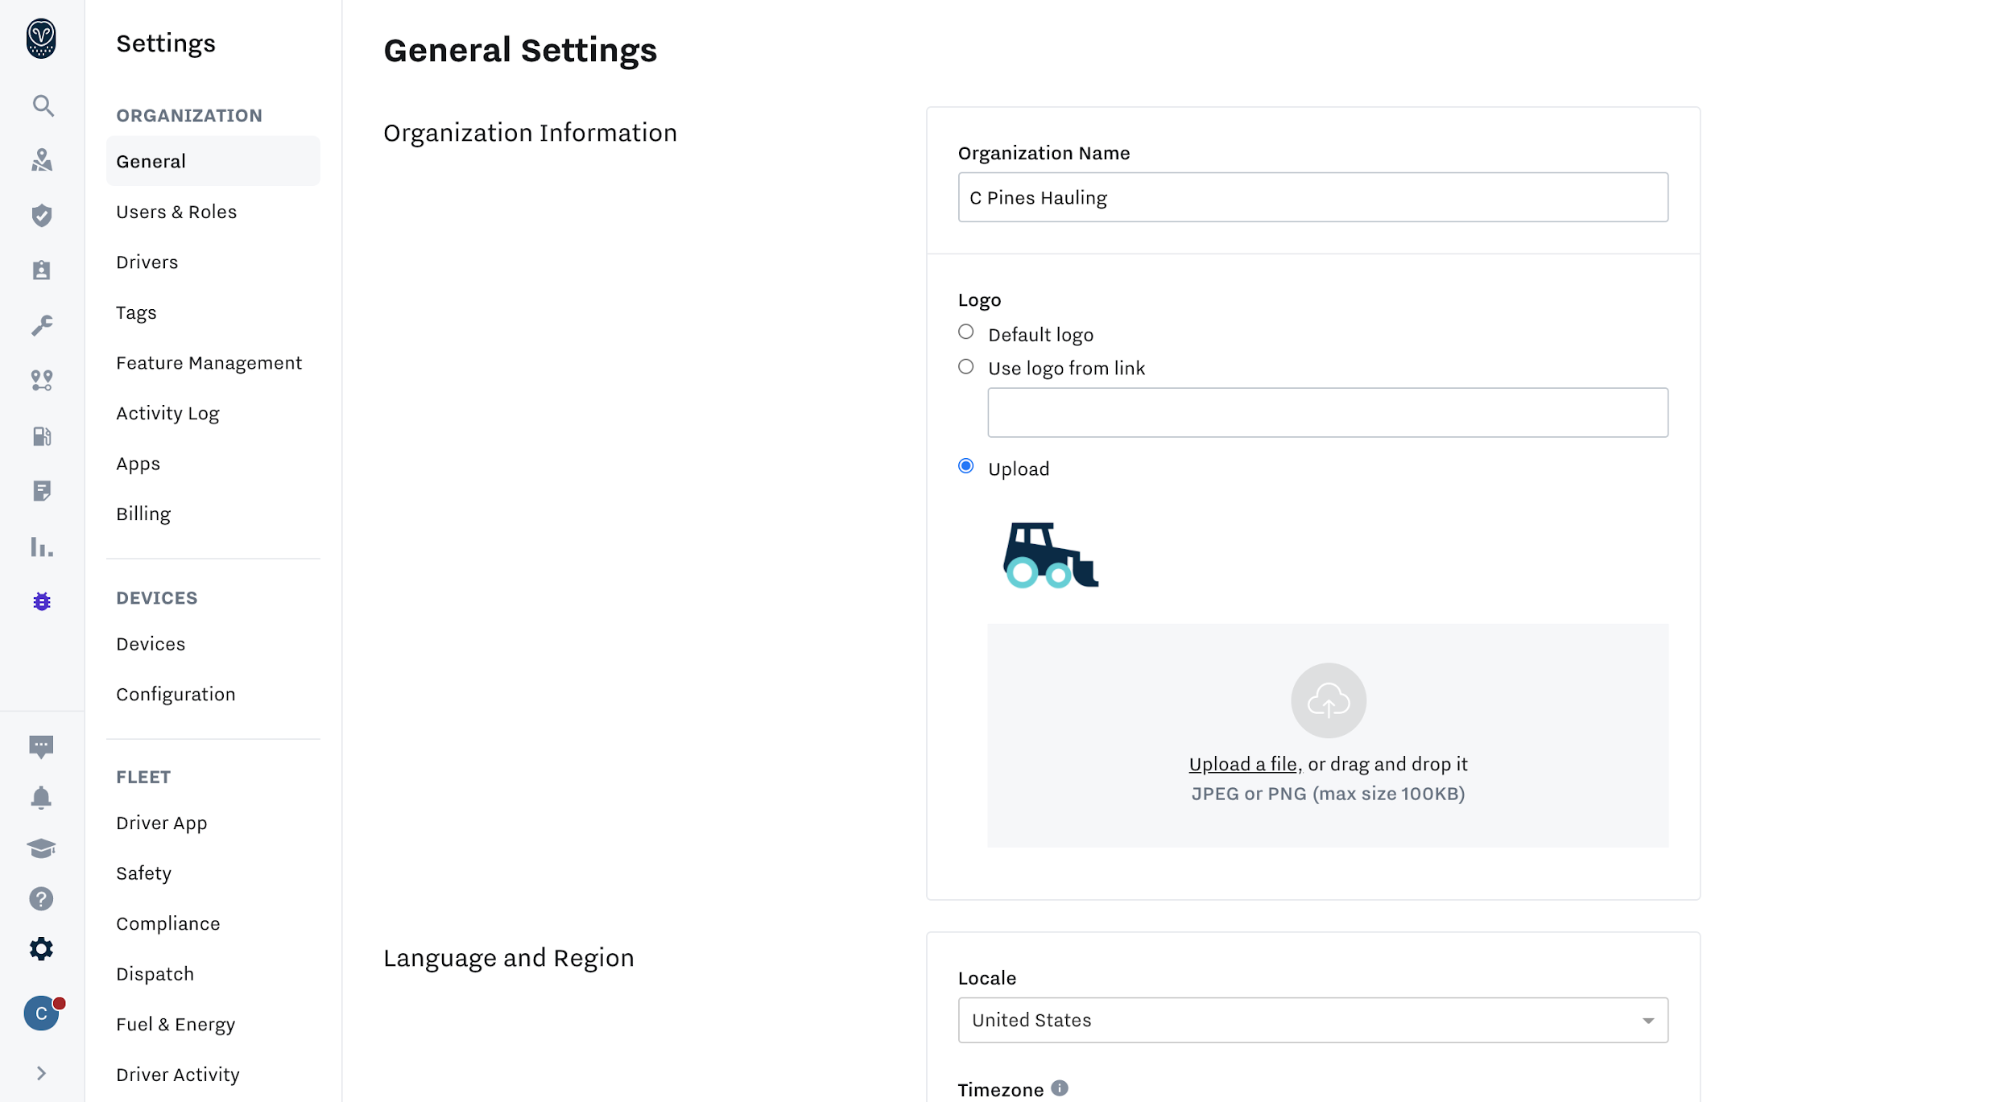Select the Upload logo option

[x=965, y=465]
